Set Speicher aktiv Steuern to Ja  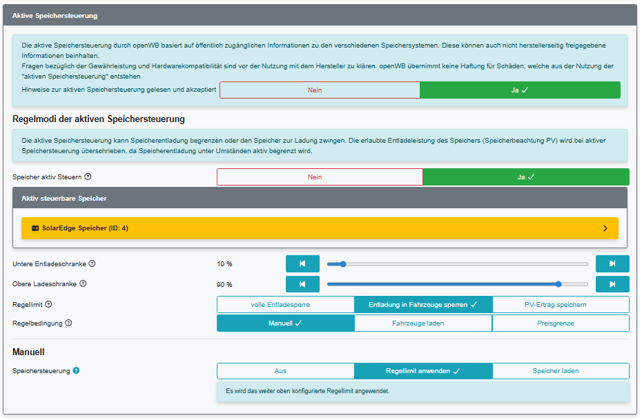(525, 177)
